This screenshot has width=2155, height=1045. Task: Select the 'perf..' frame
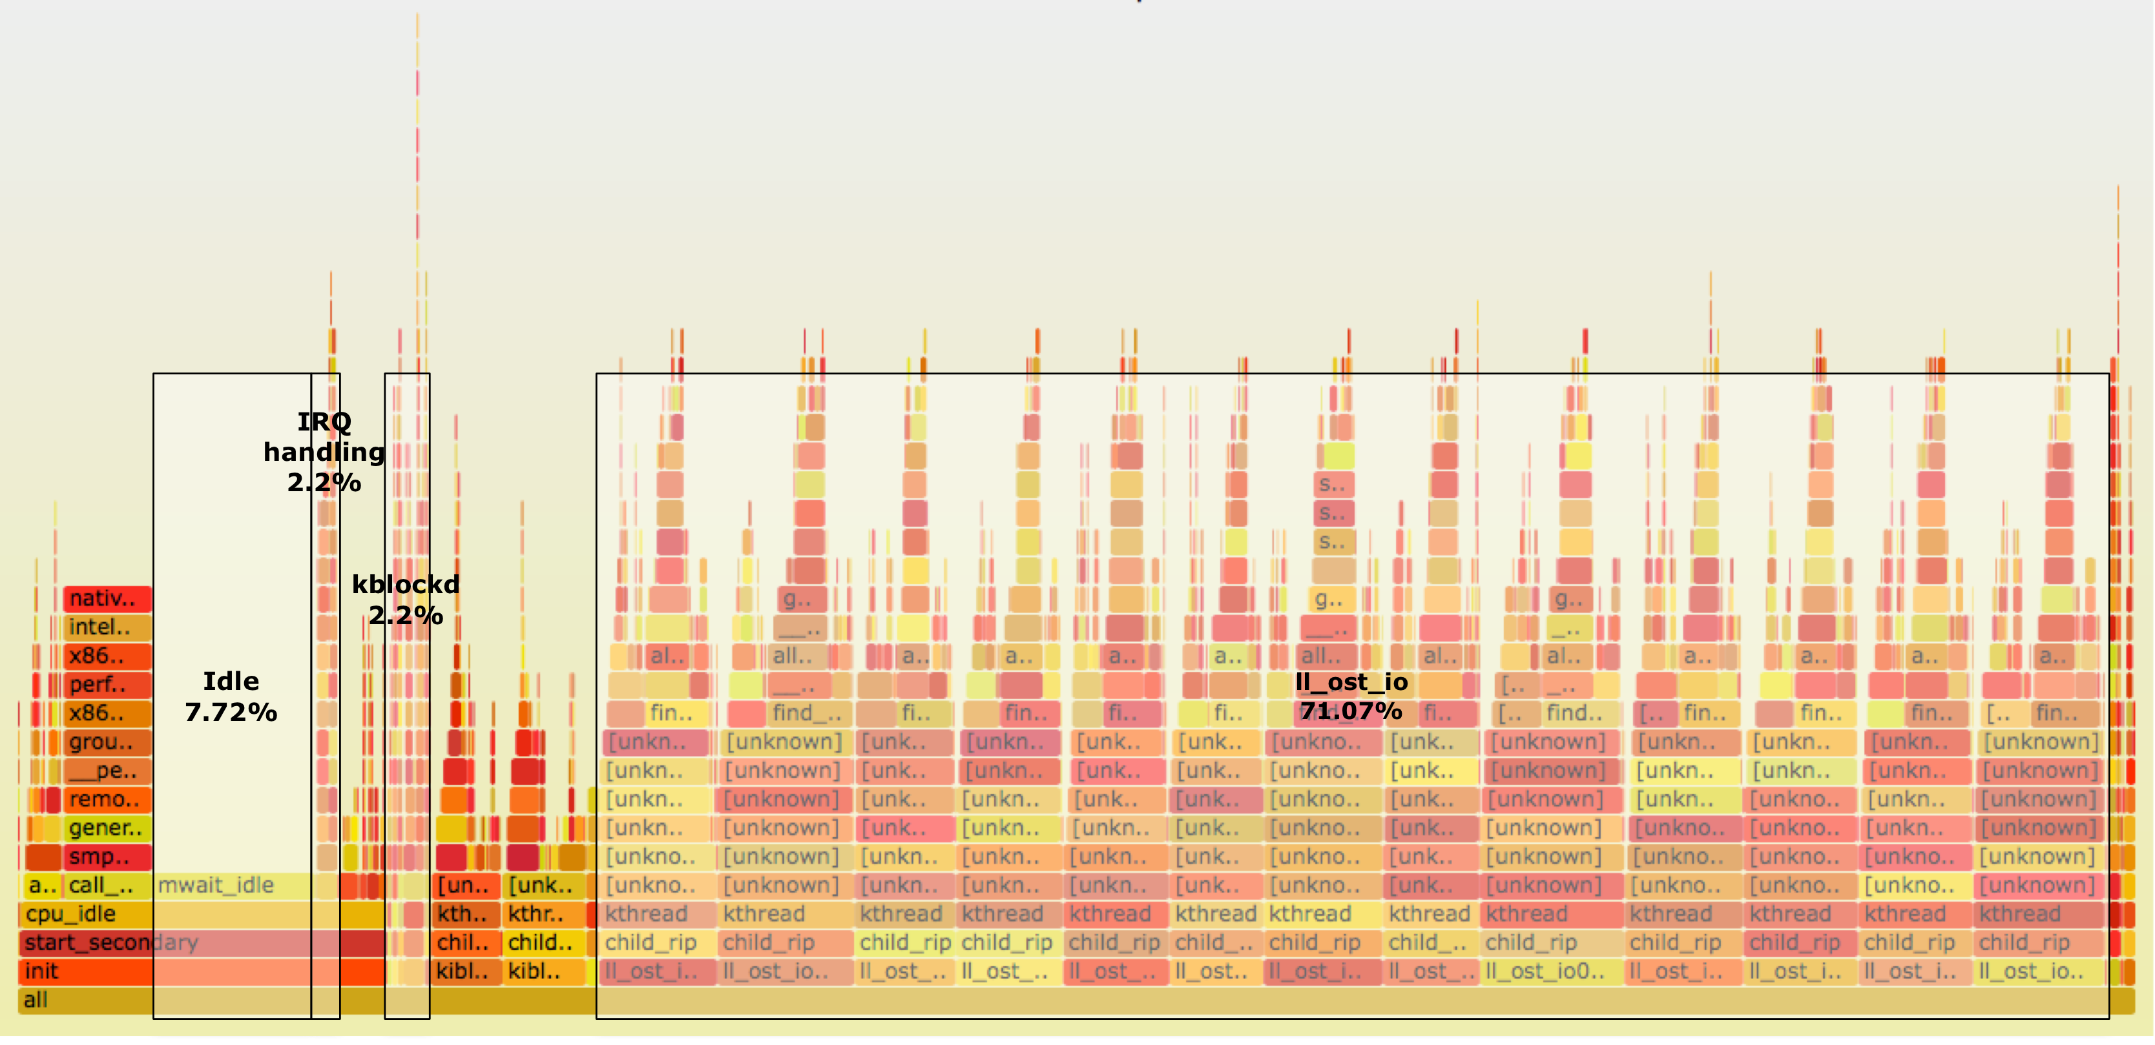pyautogui.click(x=107, y=685)
